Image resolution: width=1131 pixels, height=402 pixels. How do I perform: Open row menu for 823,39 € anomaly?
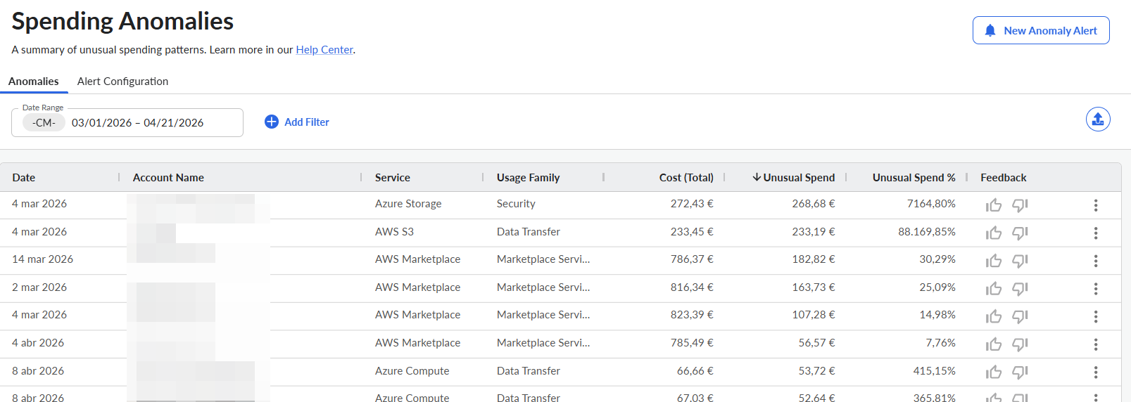pyautogui.click(x=1096, y=316)
